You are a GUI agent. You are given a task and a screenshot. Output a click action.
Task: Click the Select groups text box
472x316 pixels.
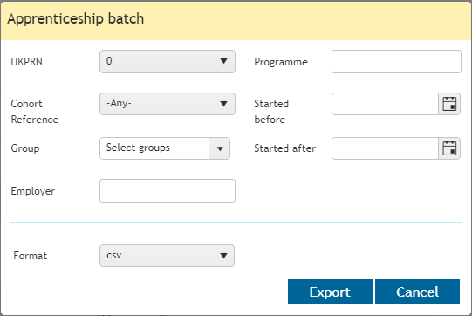(154, 148)
